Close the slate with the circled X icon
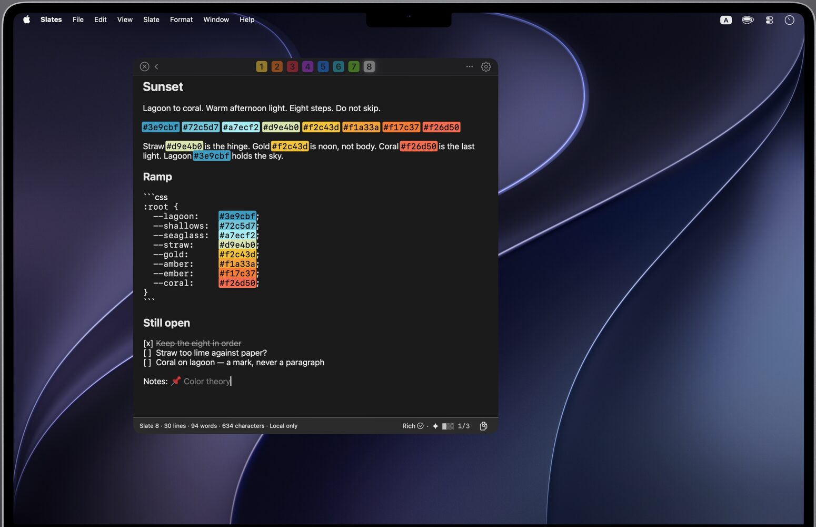Image resolution: width=816 pixels, height=527 pixels. tap(144, 66)
